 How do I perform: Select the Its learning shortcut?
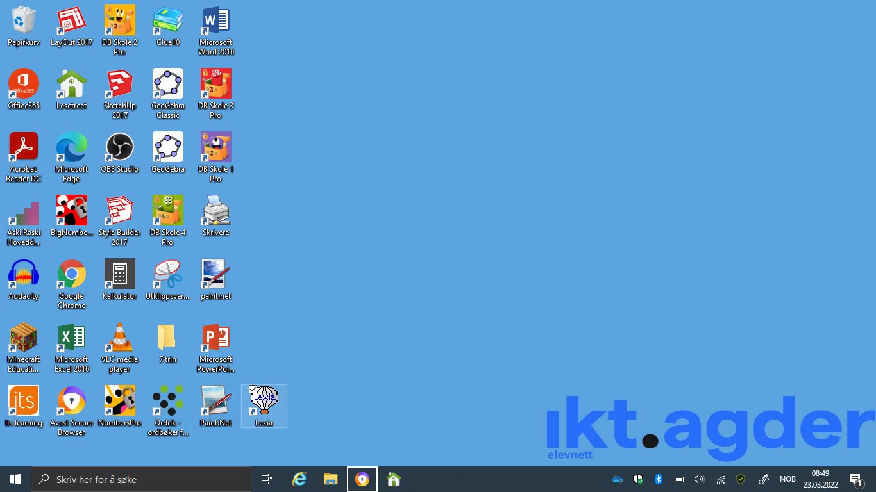24,407
